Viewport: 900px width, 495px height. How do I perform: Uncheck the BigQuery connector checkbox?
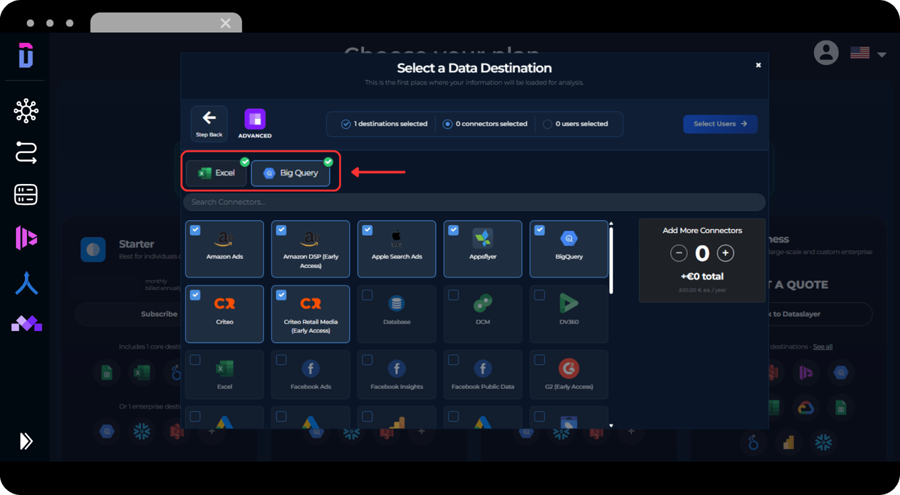click(x=539, y=230)
